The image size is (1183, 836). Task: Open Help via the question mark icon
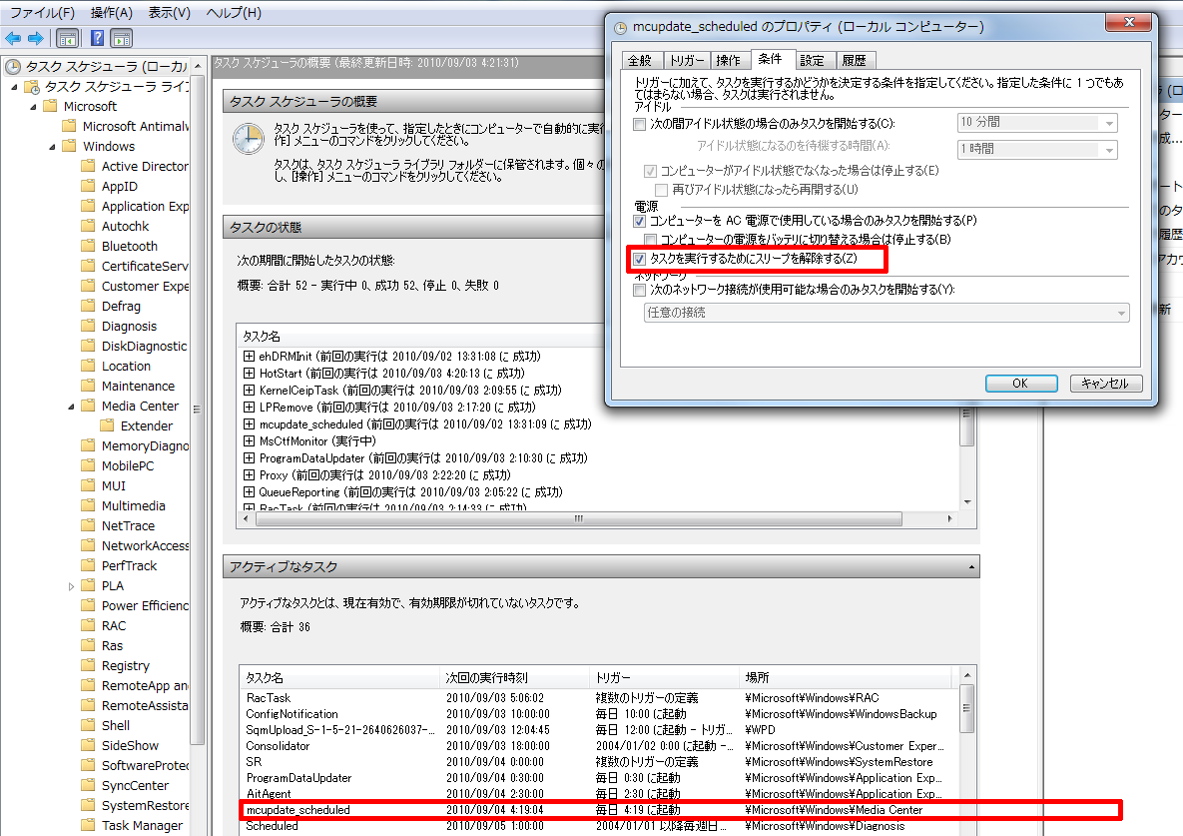(97, 38)
